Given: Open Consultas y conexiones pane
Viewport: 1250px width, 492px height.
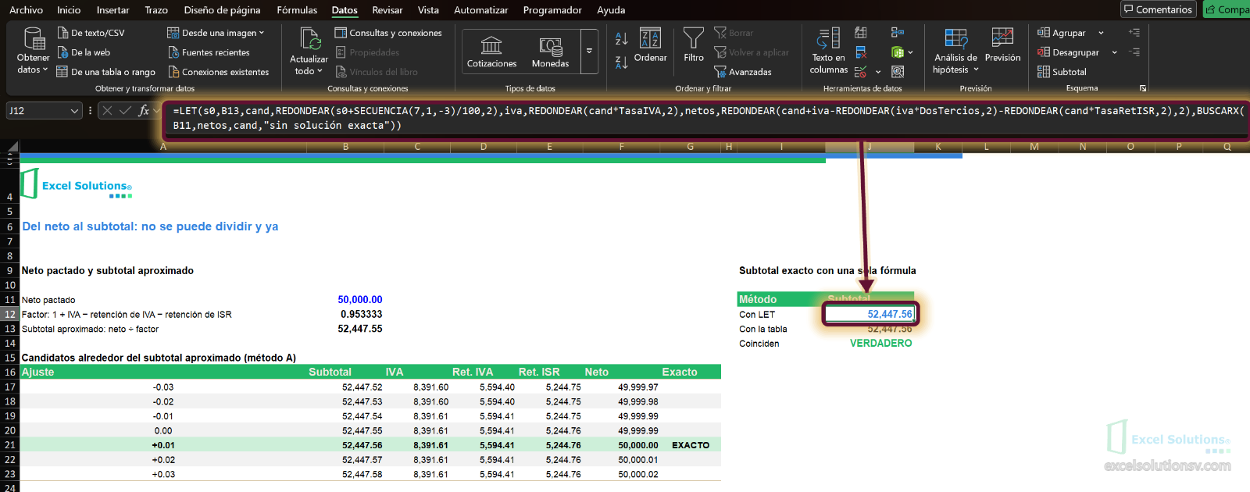Looking at the screenshot, I should [388, 33].
